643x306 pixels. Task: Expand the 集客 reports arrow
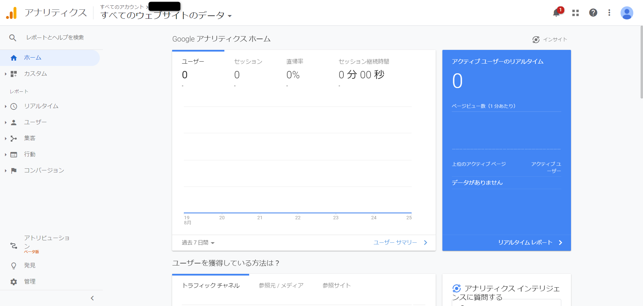pyautogui.click(x=6, y=139)
